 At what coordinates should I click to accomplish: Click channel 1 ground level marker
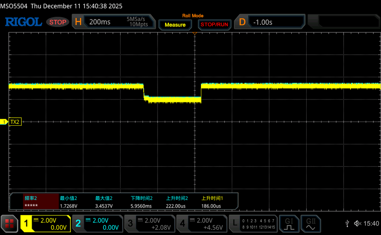(4, 122)
